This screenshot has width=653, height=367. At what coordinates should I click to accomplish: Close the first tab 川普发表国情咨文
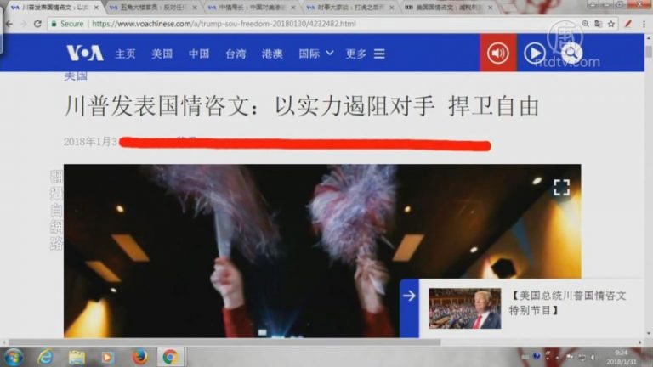[x=96, y=8]
